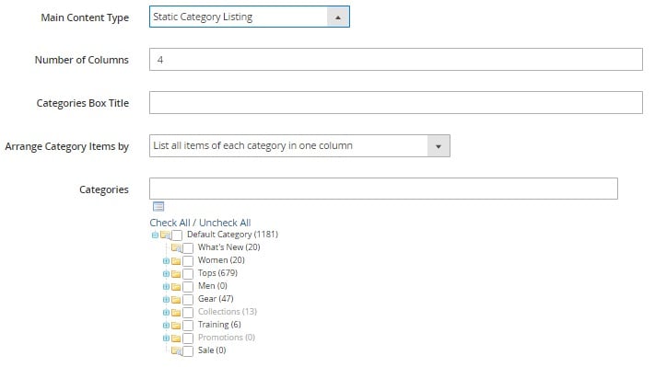Collapse the Default Category node
This screenshot has width=655, height=367.
[155, 235]
